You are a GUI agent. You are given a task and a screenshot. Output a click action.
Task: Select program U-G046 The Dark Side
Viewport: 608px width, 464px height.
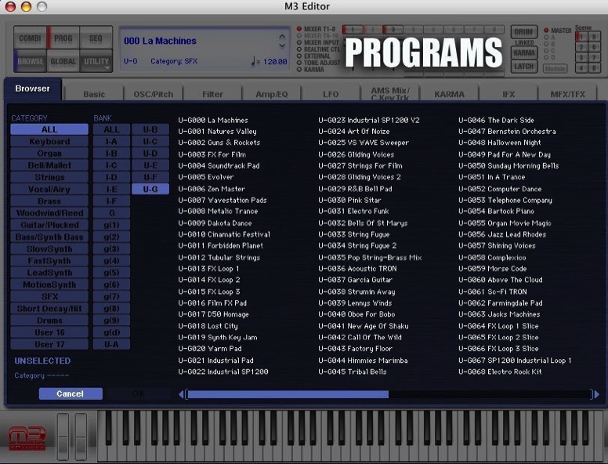[x=496, y=120]
